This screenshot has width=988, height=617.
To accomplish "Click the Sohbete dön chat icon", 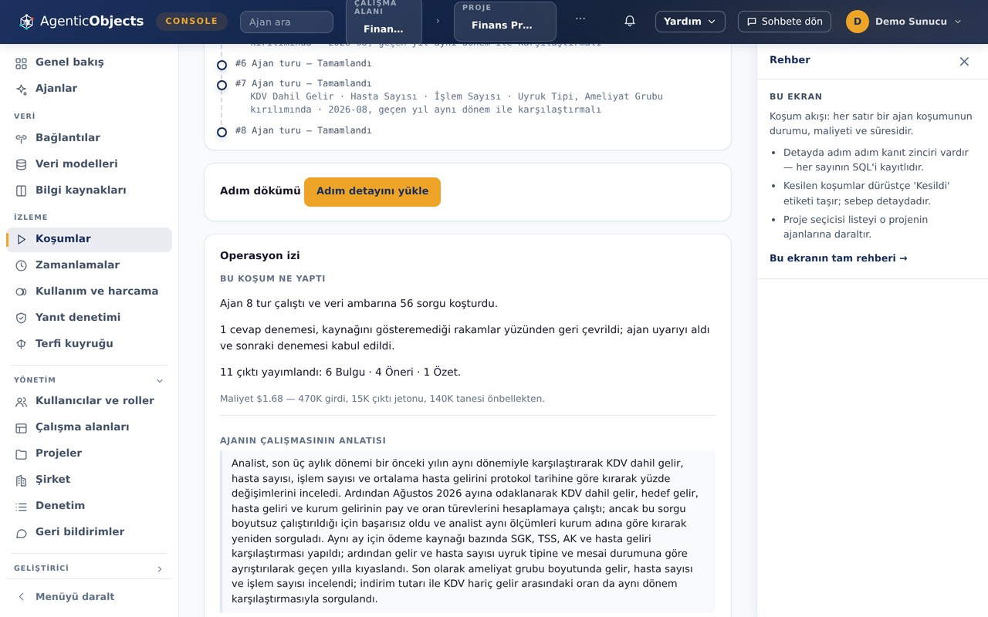I will click(x=752, y=22).
